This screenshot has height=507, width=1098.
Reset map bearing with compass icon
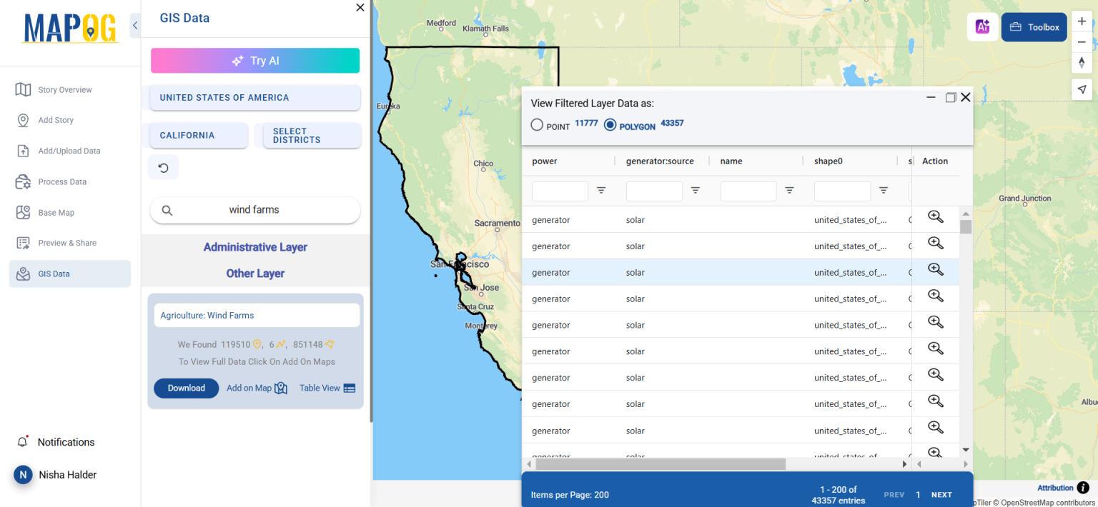(x=1082, y=64)
